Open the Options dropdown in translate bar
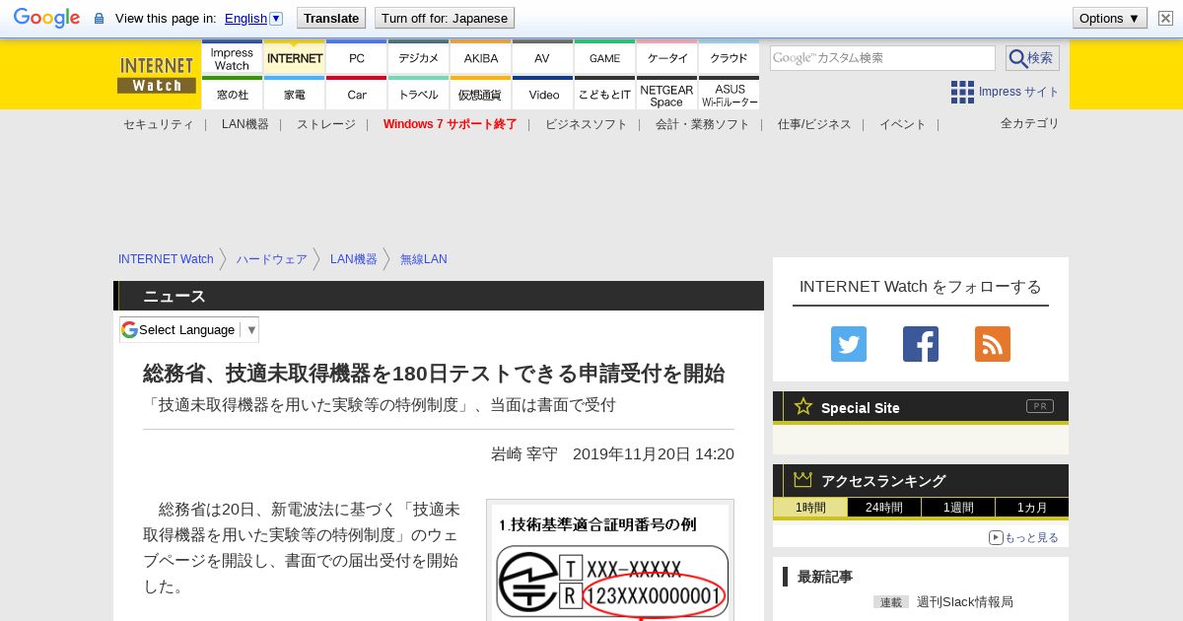 1109,18
